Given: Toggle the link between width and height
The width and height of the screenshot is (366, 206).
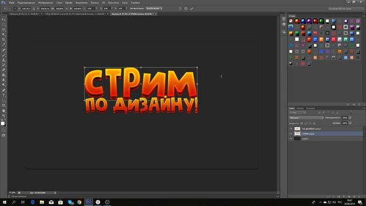Looking at the screenshot, I should [x=66, y=9].
